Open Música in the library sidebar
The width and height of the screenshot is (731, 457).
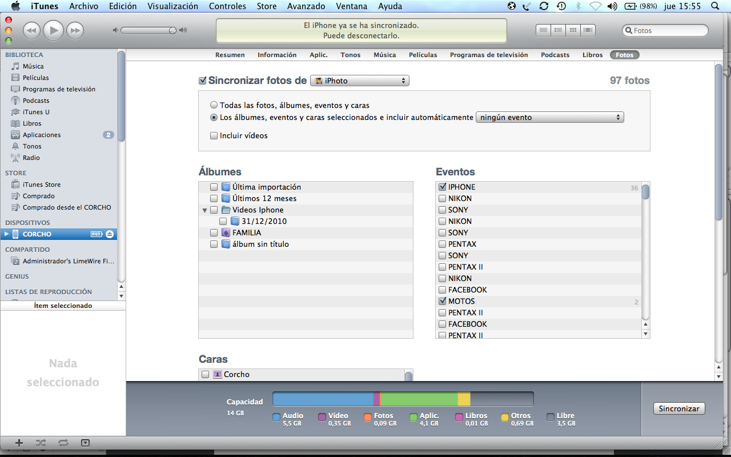pyautogui.click(x=33, y=66)
